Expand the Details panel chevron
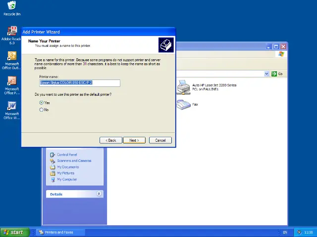Image resolution: width=317 pixels, height=237 pixels. (99, 194)
